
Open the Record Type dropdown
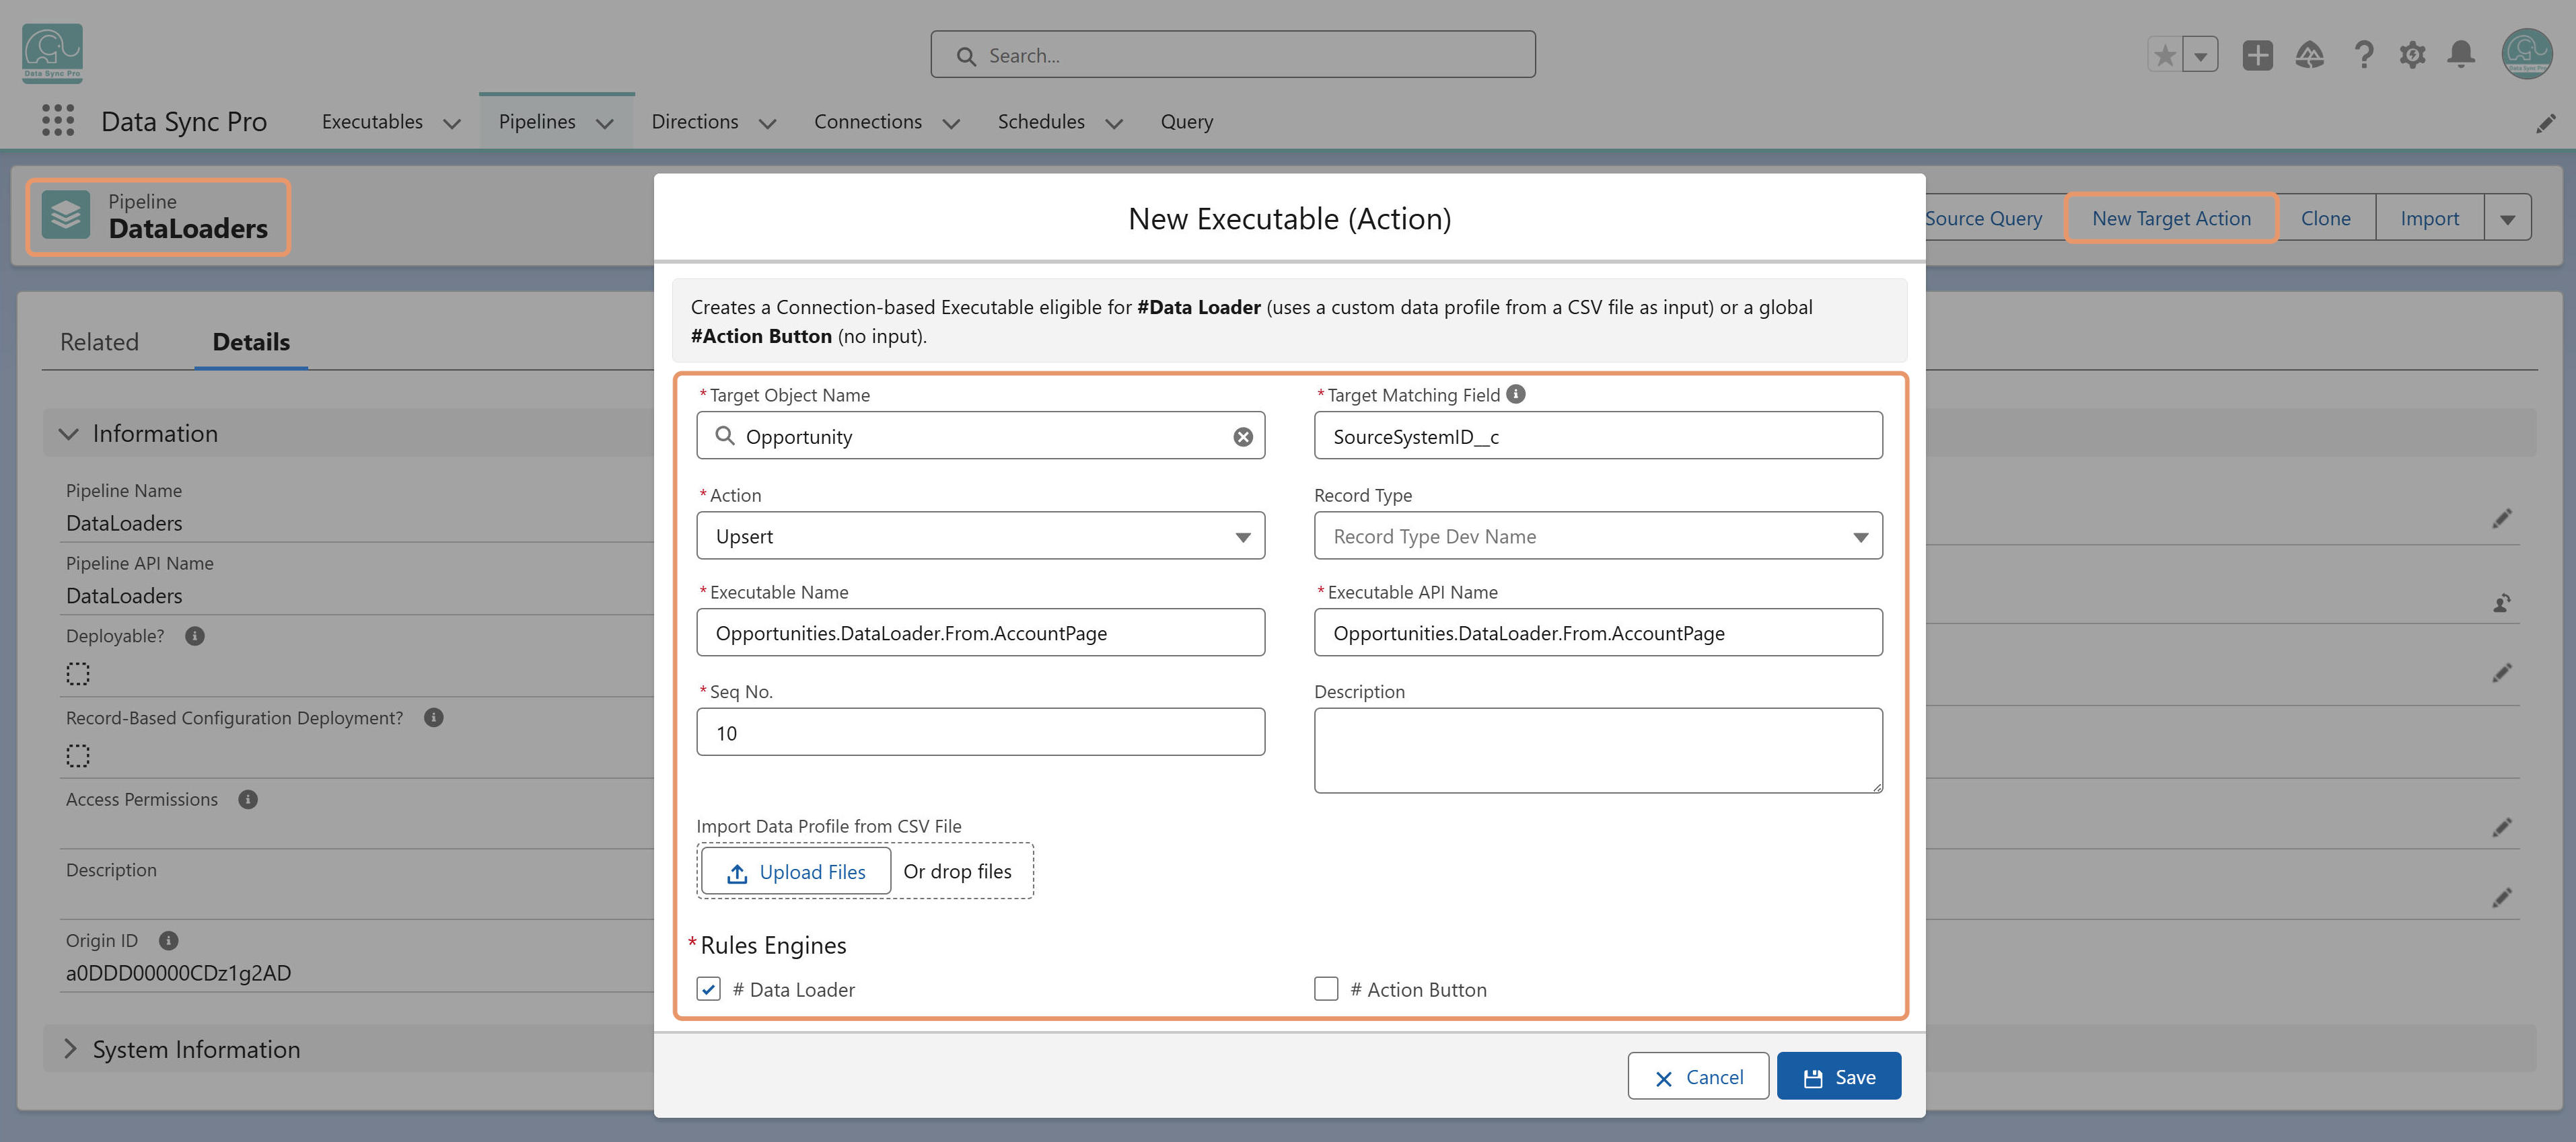click(x=1598, y=535)
